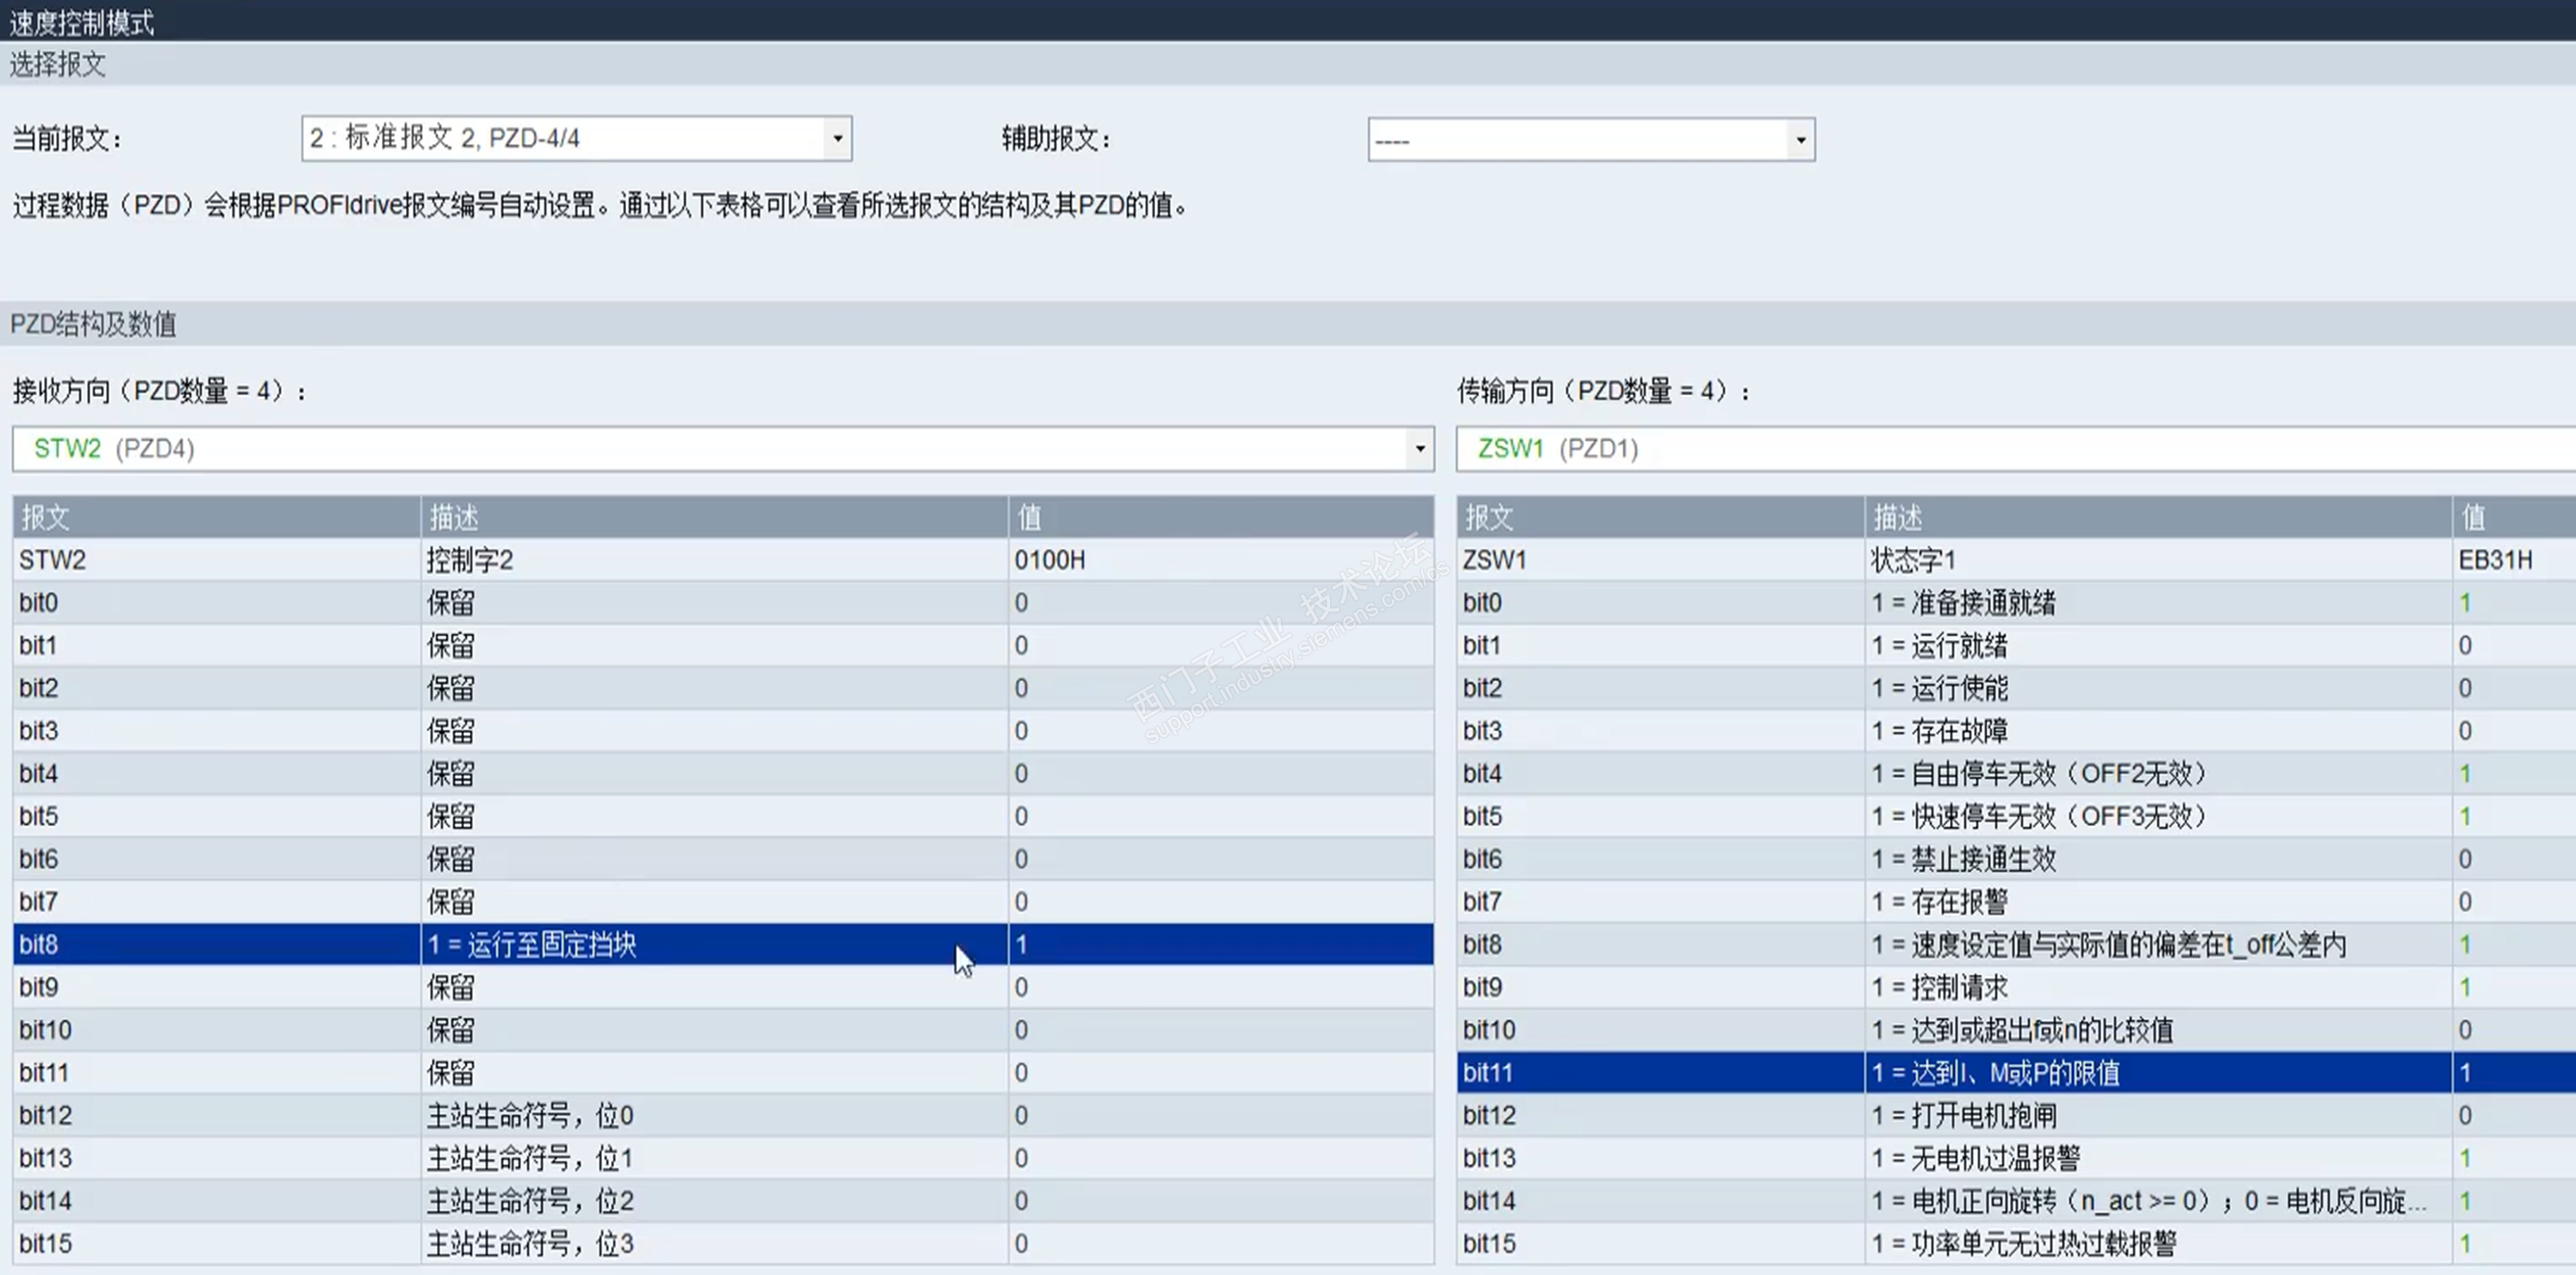Open the 选择报文 section header

tap(58, 65)
